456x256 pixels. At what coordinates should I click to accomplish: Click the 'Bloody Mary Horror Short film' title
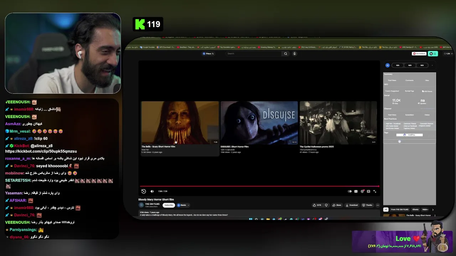tap(156, 199)
